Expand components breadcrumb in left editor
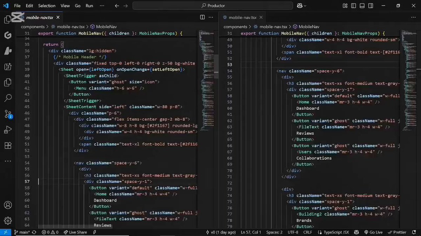The width and height of the screenshot is (421, 236). coord(33,27)
